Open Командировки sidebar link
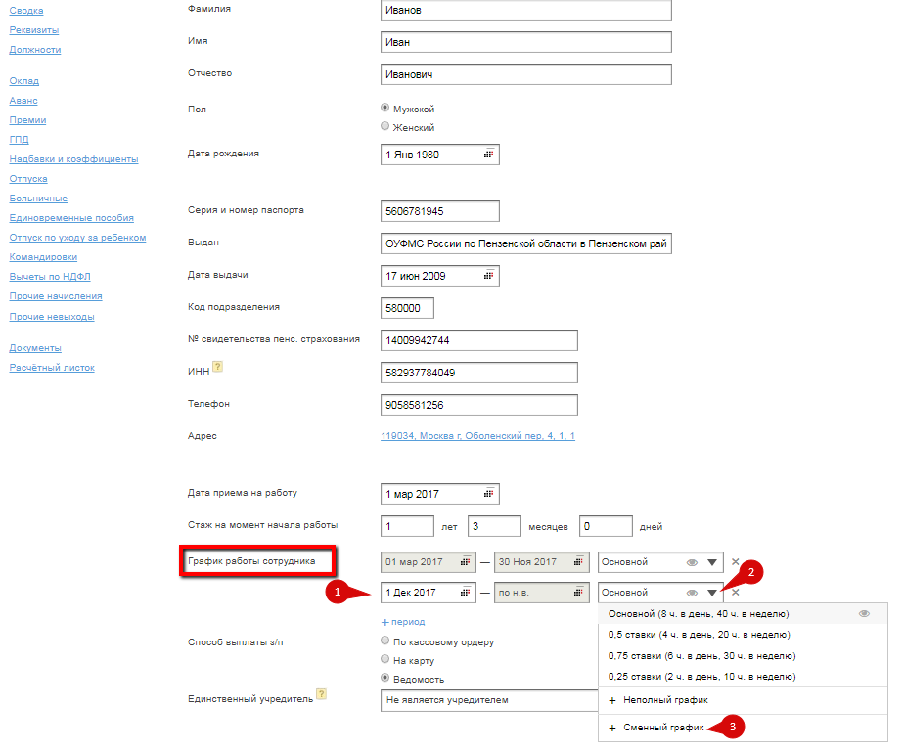 pos(43,257)
